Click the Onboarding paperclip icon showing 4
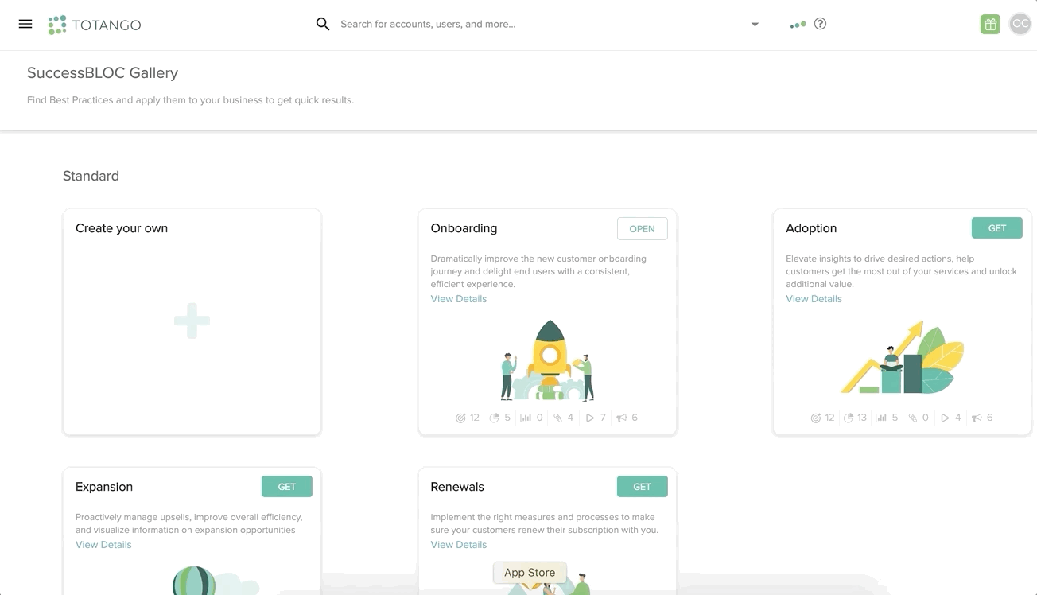The width and height of the screenshot is (1037, 595). tap(557, 418)
